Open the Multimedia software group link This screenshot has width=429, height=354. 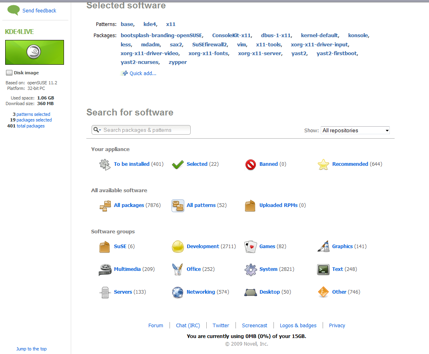point(127,269)
